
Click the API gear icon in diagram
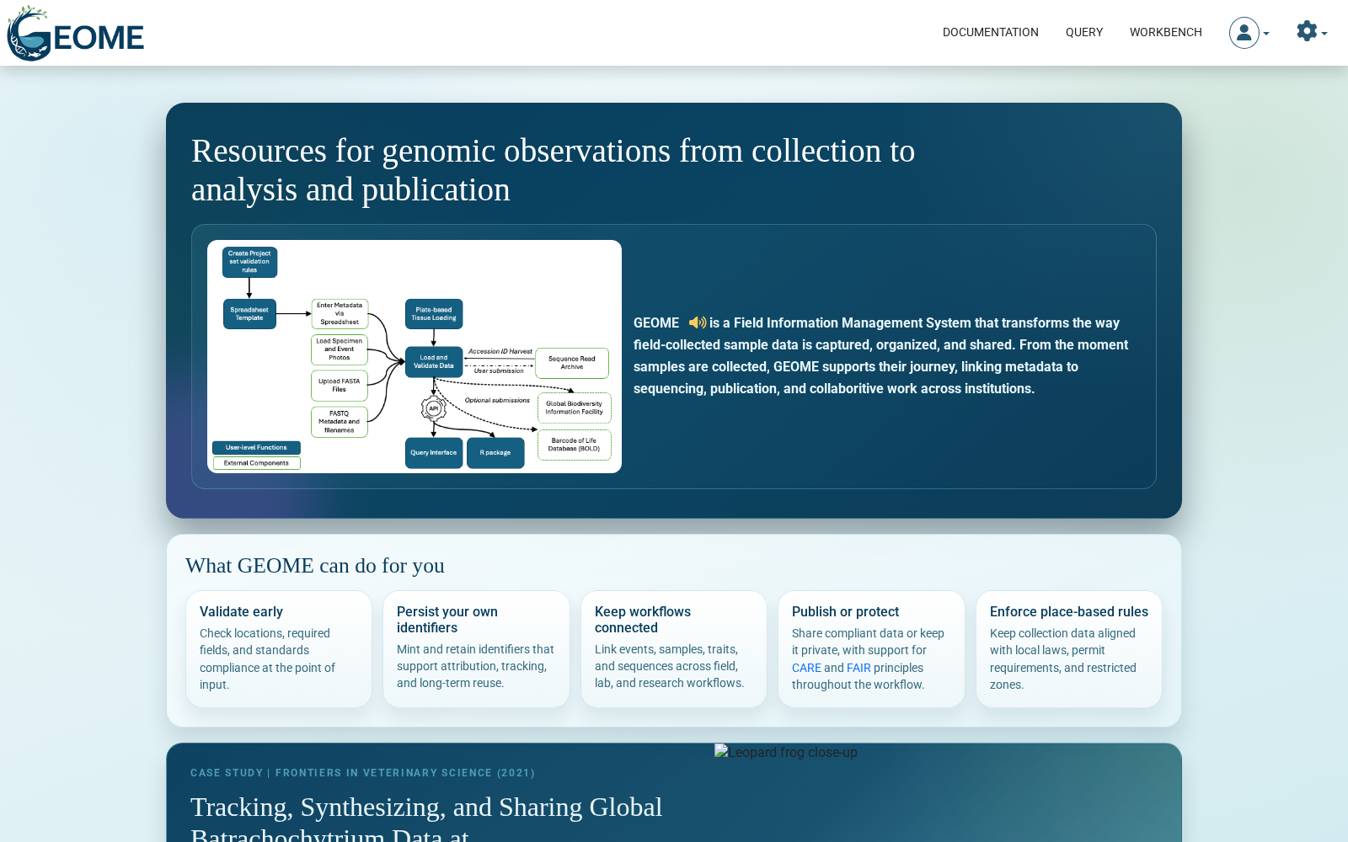(434, 408)
